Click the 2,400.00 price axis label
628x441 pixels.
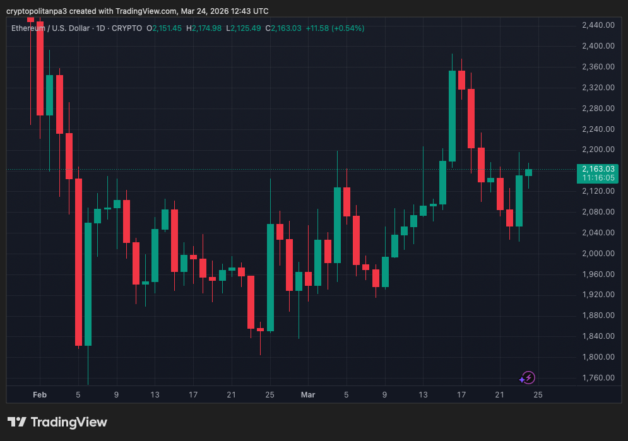pyautogui.click(x=597, y=46)
